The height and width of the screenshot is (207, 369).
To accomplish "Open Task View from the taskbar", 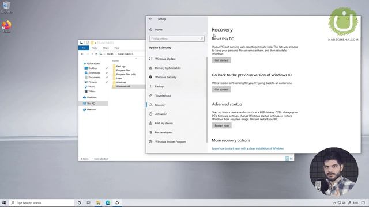I will click(x=88, y=203).
